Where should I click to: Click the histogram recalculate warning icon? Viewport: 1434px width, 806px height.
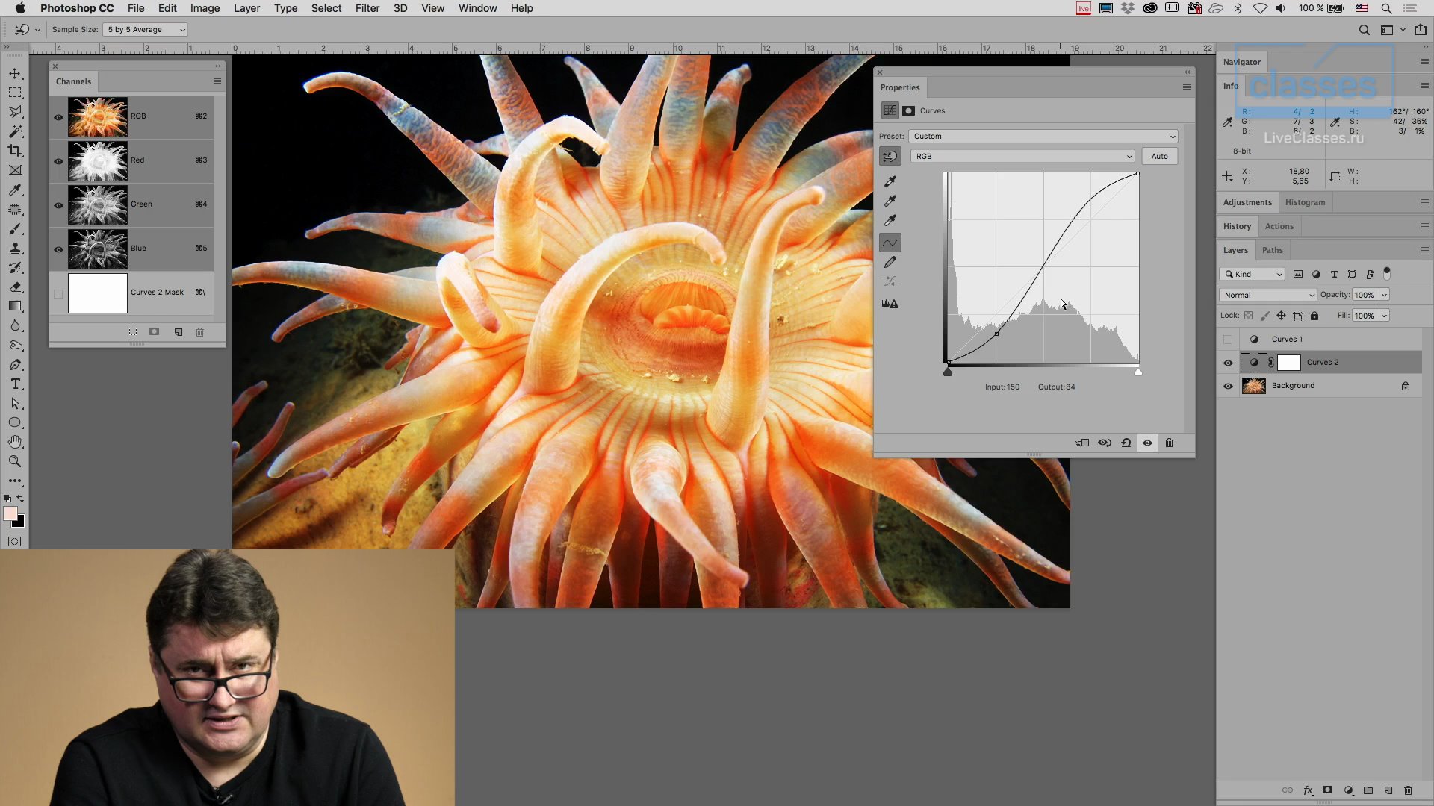tap(890, 304)
